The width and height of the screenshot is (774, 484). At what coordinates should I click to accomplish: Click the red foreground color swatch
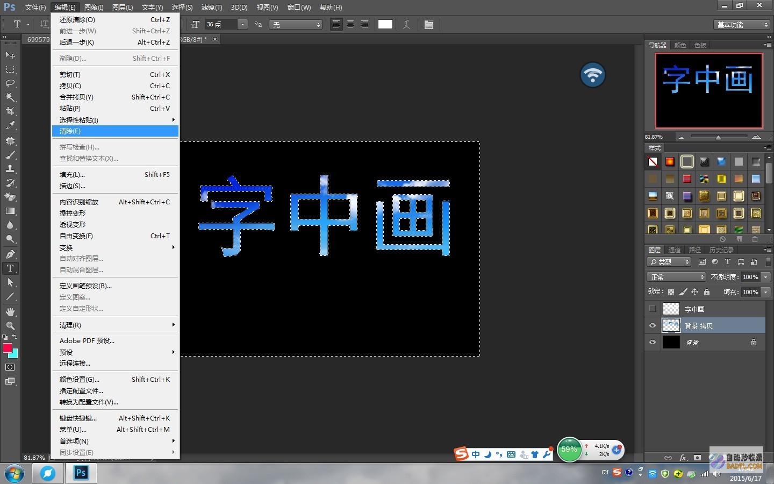tap(8, 348)
